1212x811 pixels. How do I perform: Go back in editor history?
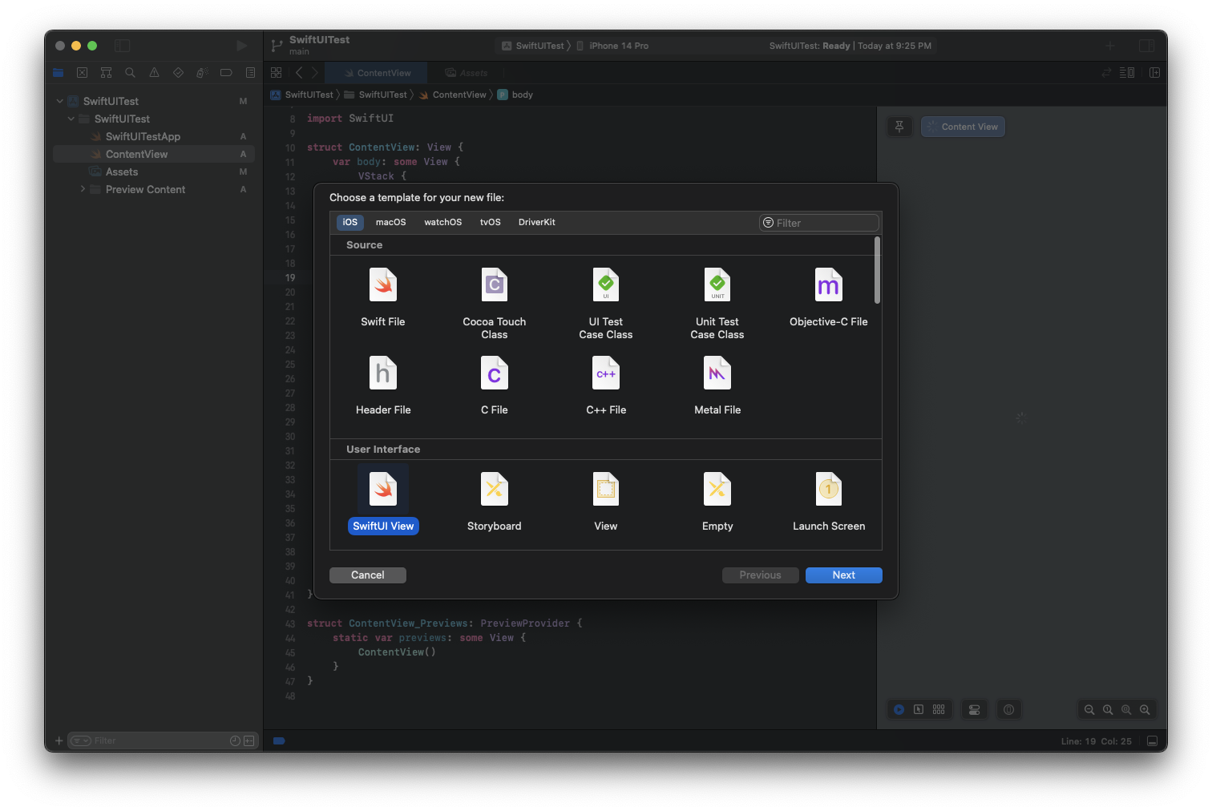coord(299,73)
